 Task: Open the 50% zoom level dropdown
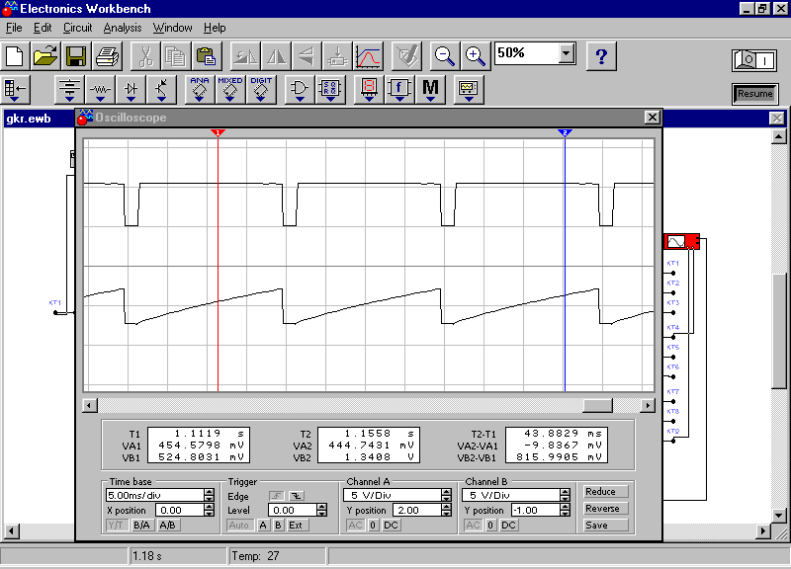[x=567, y=53]
